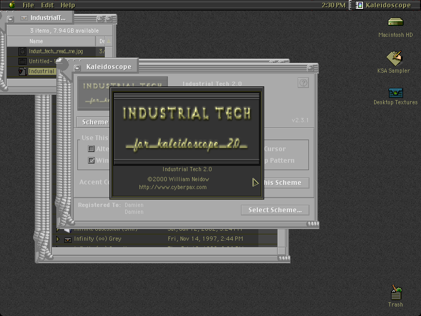The height and width of the screenshot is (316, 421).
Task: Select the Untitled-1 file icon
Action: point(22,61)
